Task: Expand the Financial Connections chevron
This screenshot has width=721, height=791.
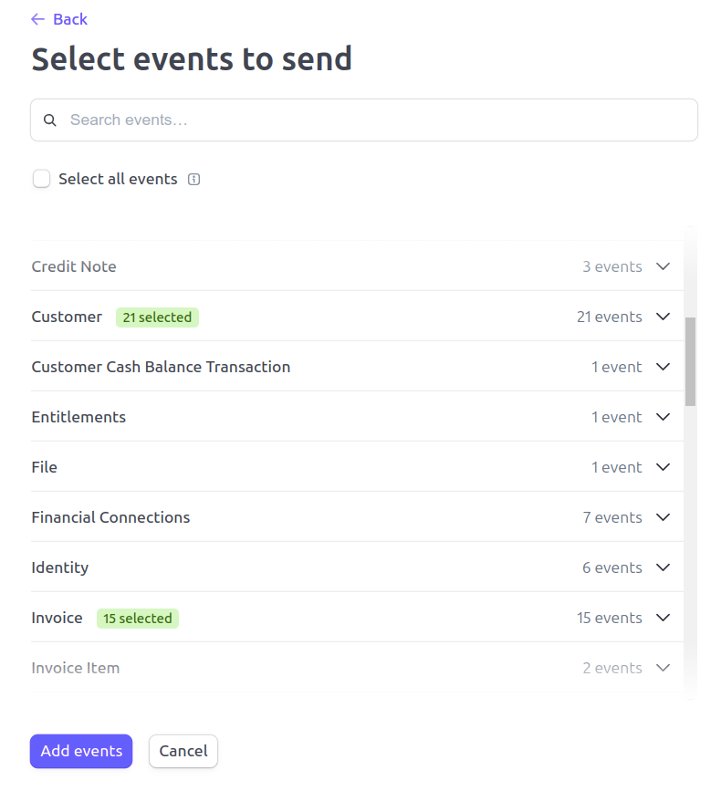Action: coord(664,518)
